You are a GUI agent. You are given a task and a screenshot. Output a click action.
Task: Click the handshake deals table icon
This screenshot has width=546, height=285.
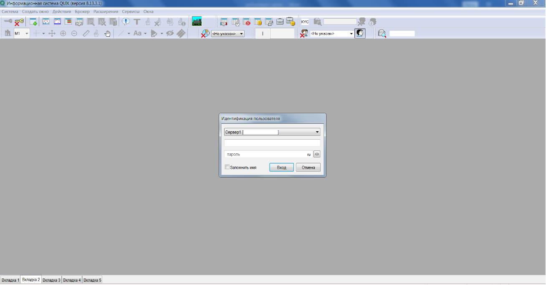pos(79,21)
